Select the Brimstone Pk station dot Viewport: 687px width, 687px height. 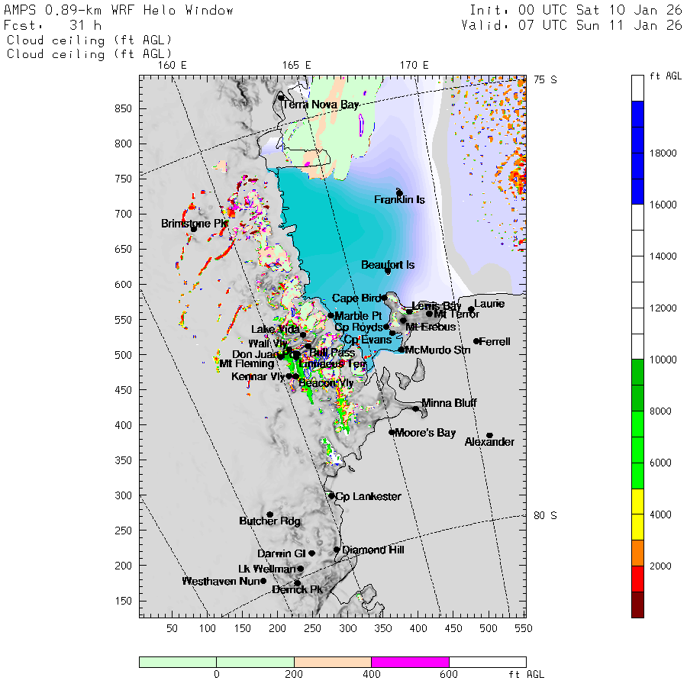pos(194,228)
